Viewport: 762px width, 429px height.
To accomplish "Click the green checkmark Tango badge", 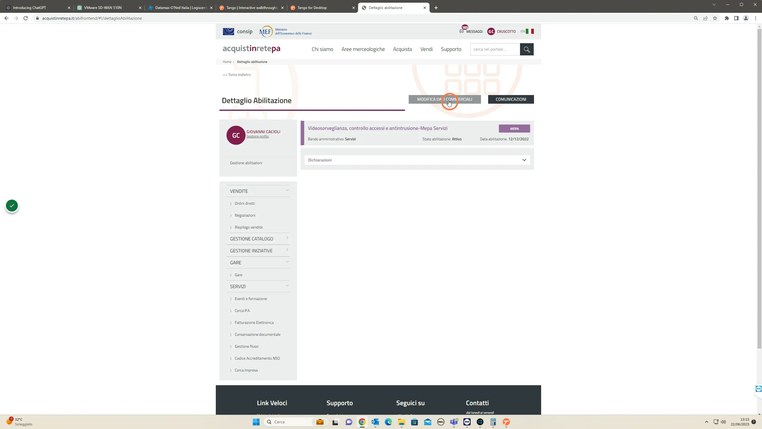I will [12, 206].
